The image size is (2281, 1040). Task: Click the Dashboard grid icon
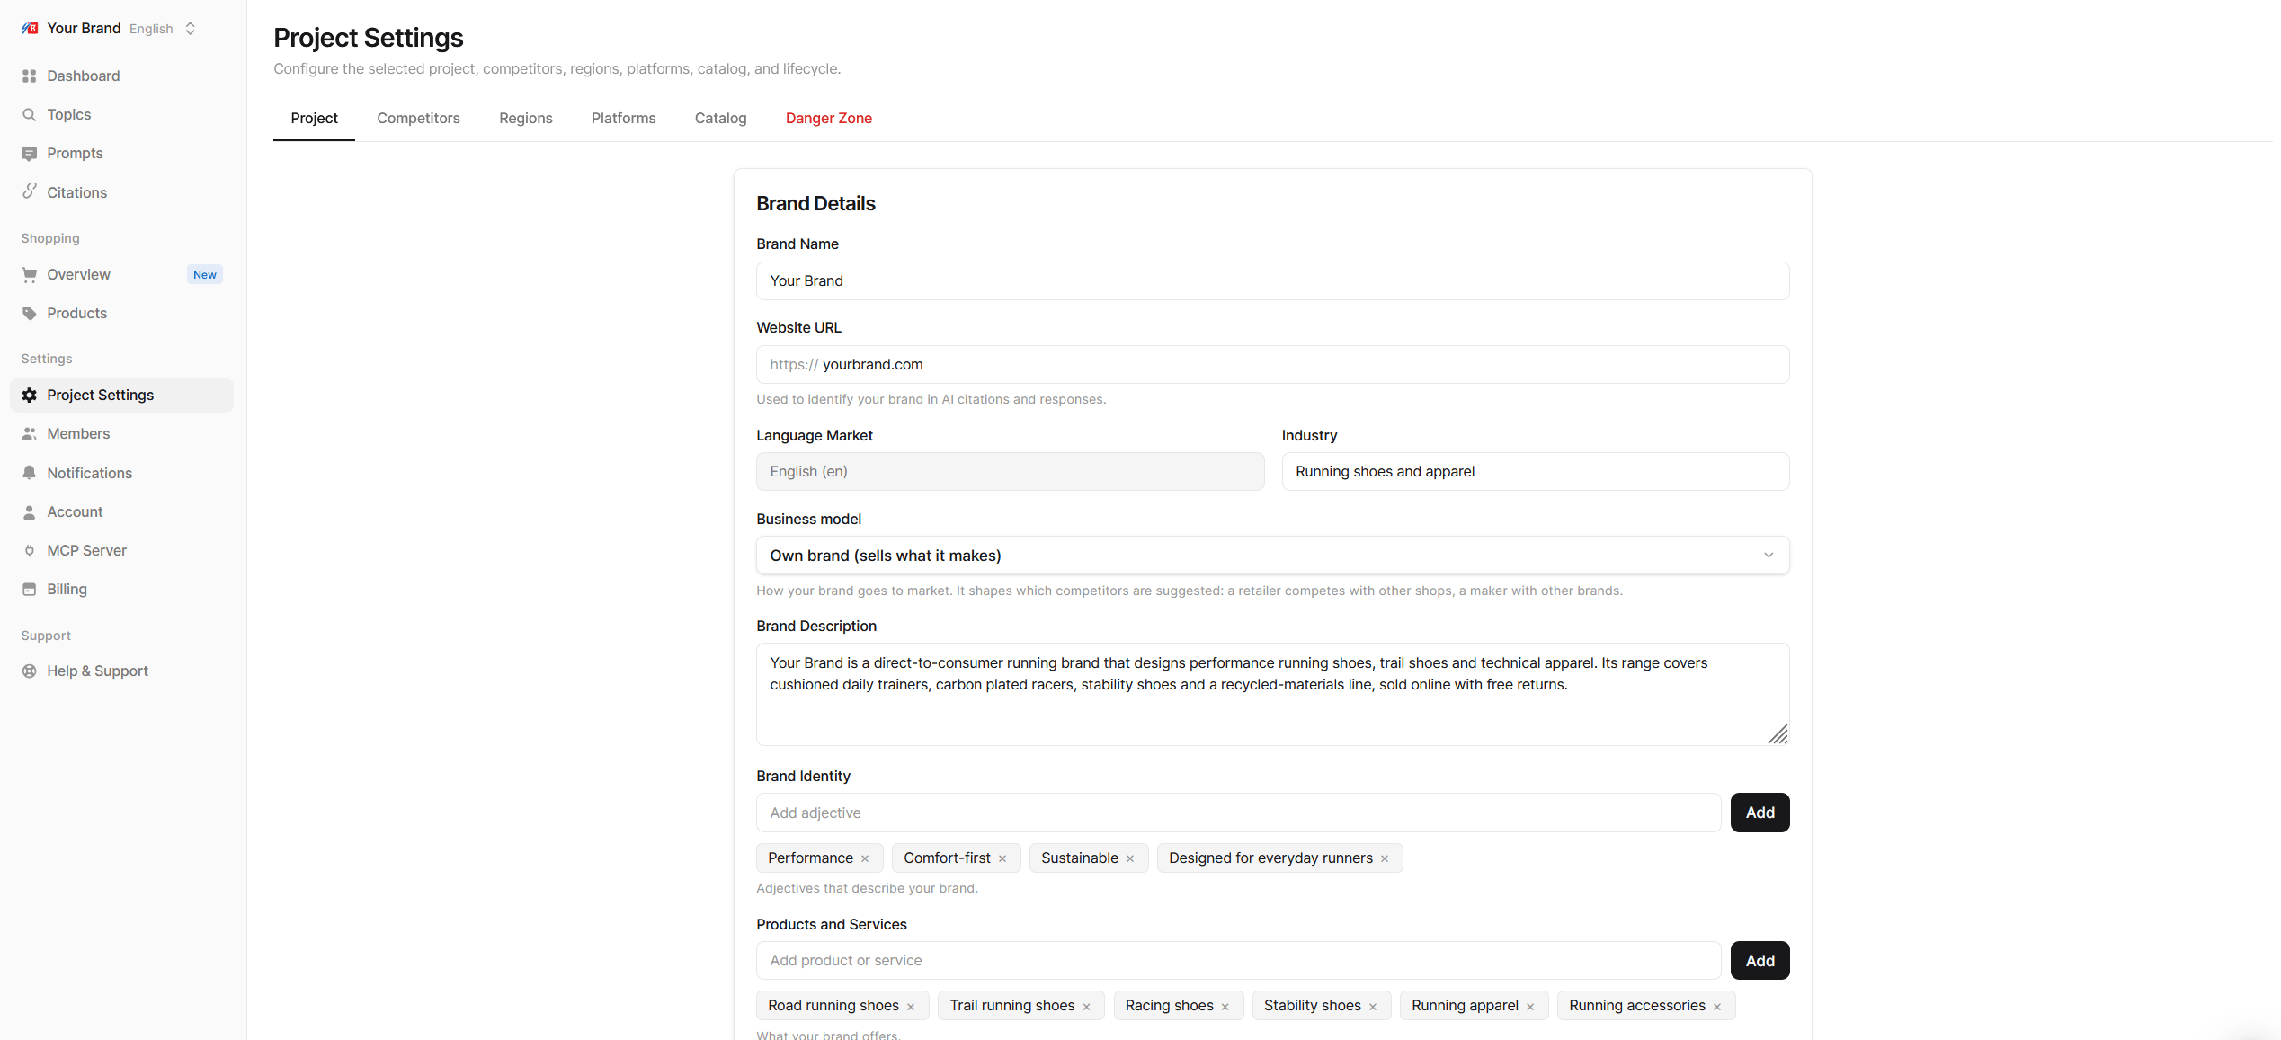tap(29, 76)
